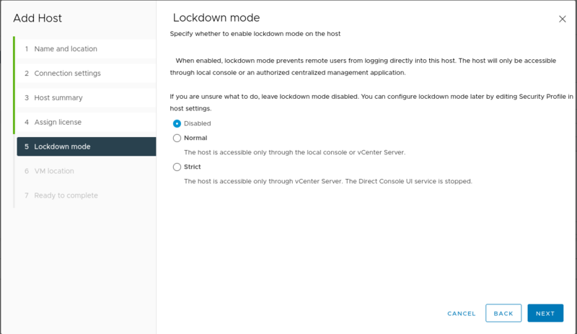Click the bold "Strict" option label
This screenshot has height=334, width=577.
(193, 167)
